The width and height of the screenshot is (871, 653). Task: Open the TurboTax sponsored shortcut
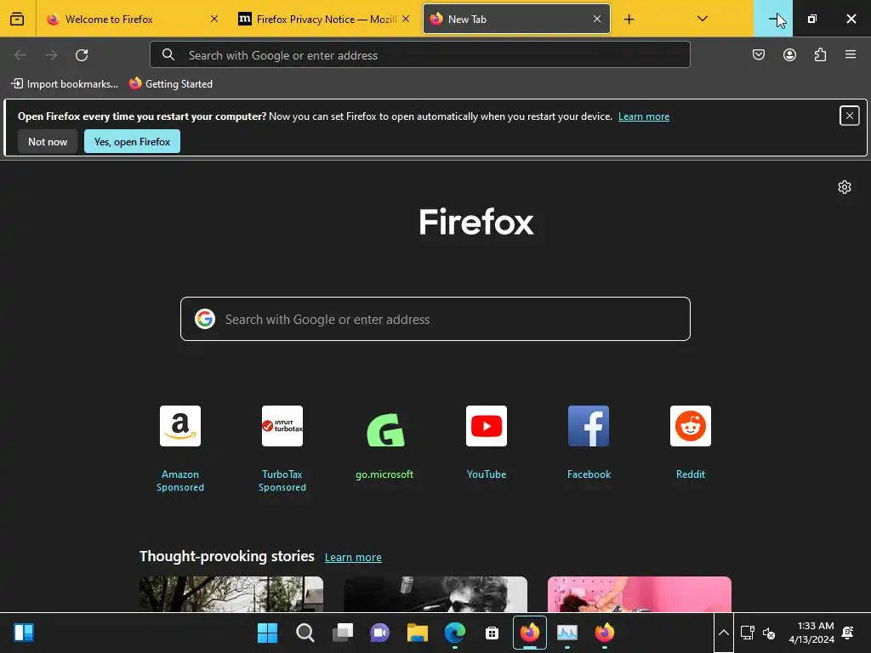click(282, 449)
